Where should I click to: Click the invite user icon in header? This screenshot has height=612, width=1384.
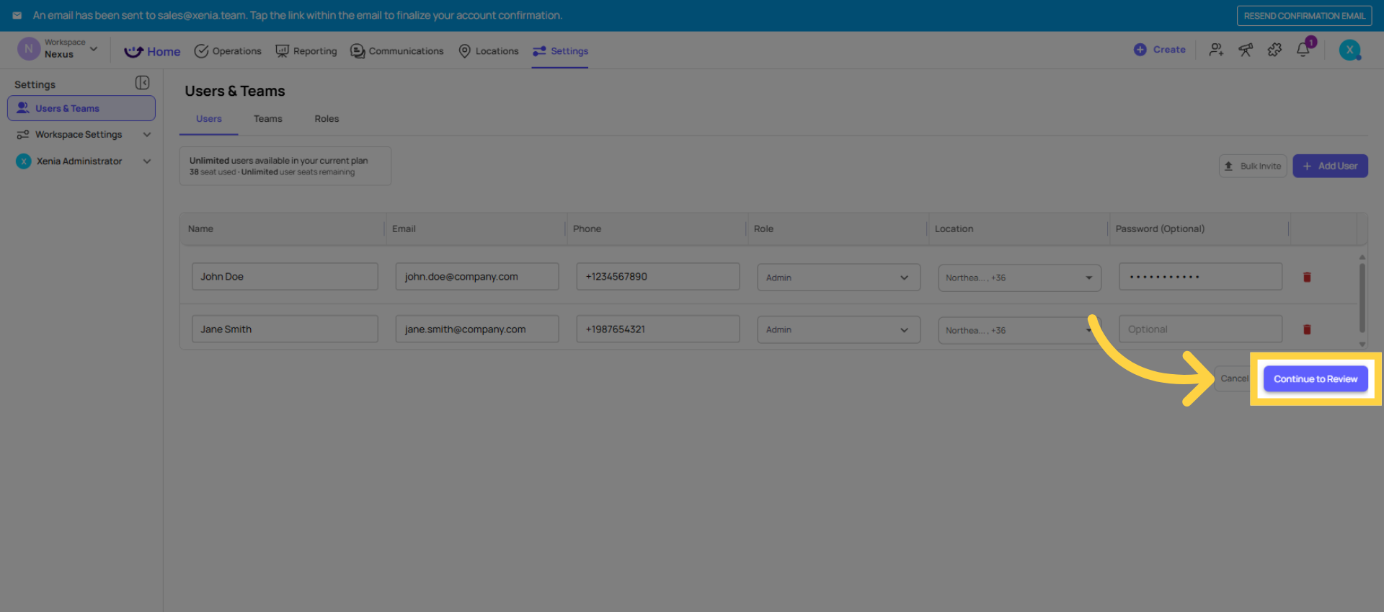coord(1216,50)
